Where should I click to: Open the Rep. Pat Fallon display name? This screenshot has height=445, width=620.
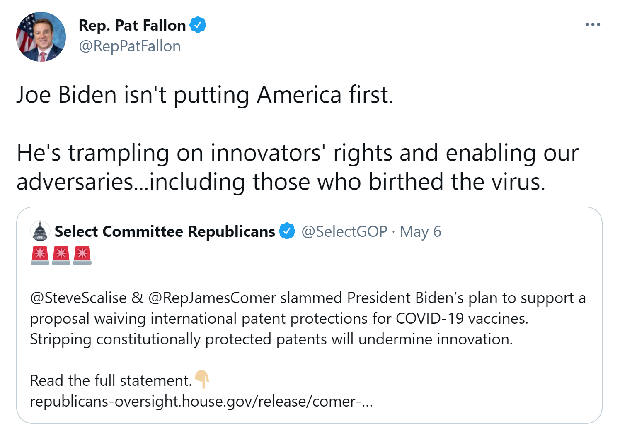[x=132, y=25]
